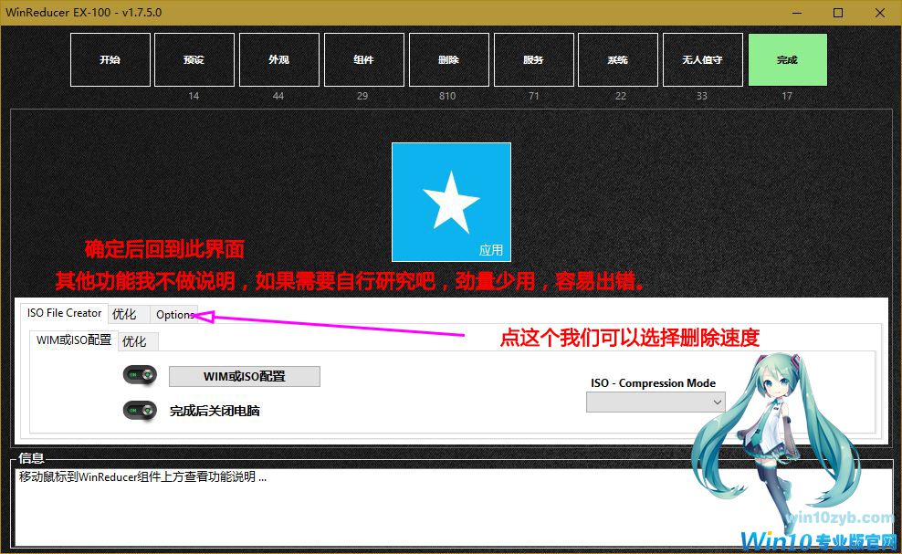This screenshot has width=902, height=554.
Task: Switch to the Options tab
Action: (x=174, y=315)
